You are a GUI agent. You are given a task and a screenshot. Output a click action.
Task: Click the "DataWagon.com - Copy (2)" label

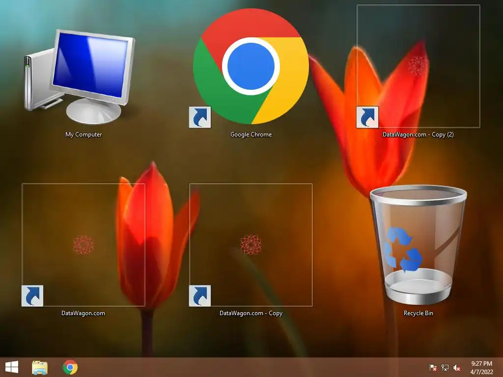pyautogui.click(x=418, y=135)
